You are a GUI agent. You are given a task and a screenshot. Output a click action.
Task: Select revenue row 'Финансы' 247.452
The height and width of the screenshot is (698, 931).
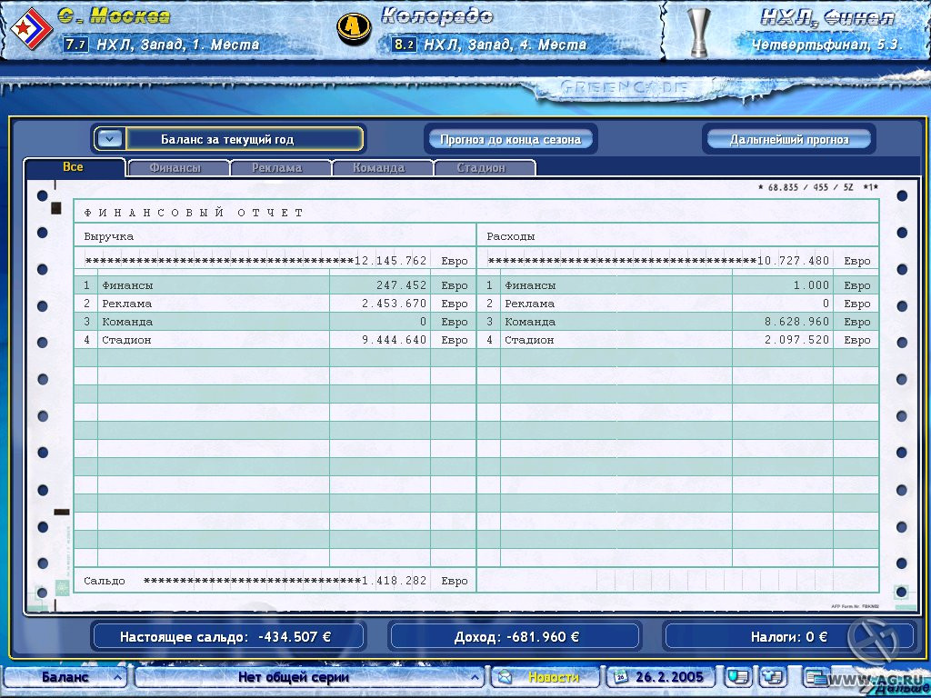click(275, 284)
